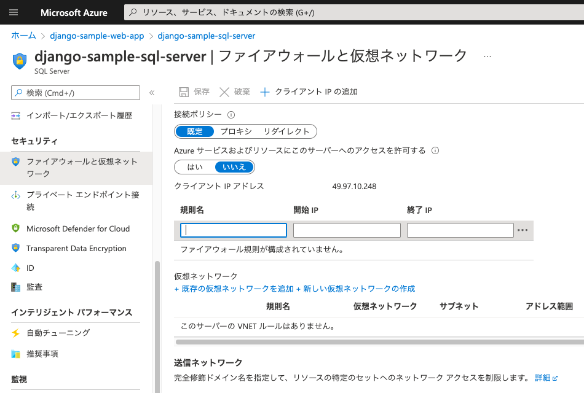Click the 推奨事項 recommendations icon
The image size is (584, 393).
pos(15,354)
